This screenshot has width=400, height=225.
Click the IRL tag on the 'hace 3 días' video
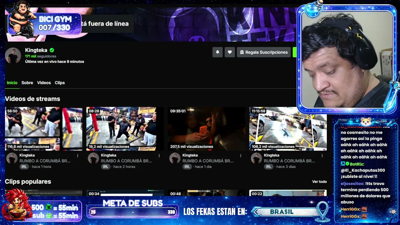(269, 167)
